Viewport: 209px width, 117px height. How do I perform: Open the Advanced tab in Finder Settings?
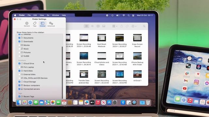pos(51,24)
